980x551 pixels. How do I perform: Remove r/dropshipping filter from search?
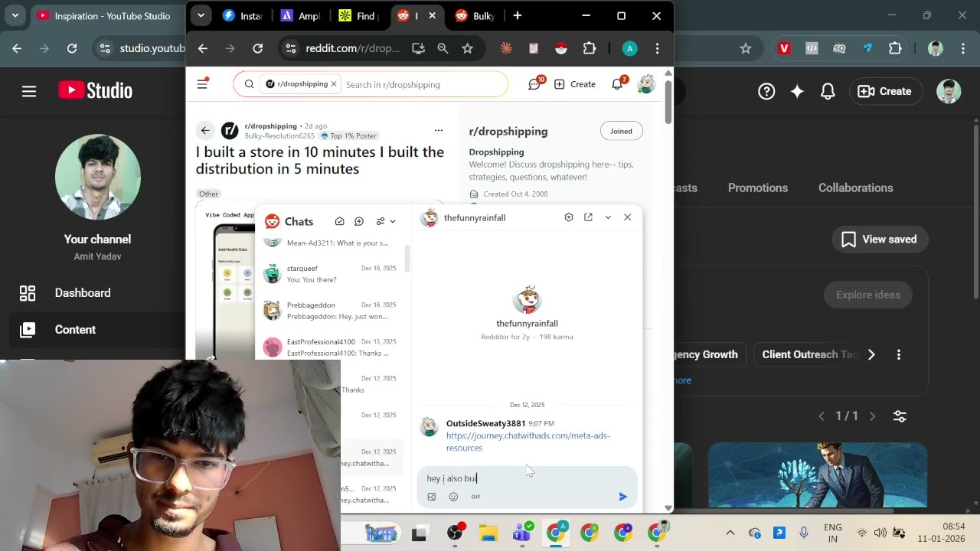pos(334,84)
